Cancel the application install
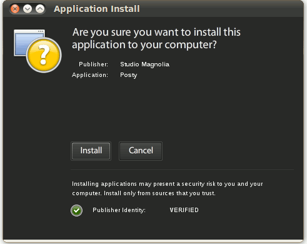The width and height of the screenshot is (307, 244). (x=141, y=151)
